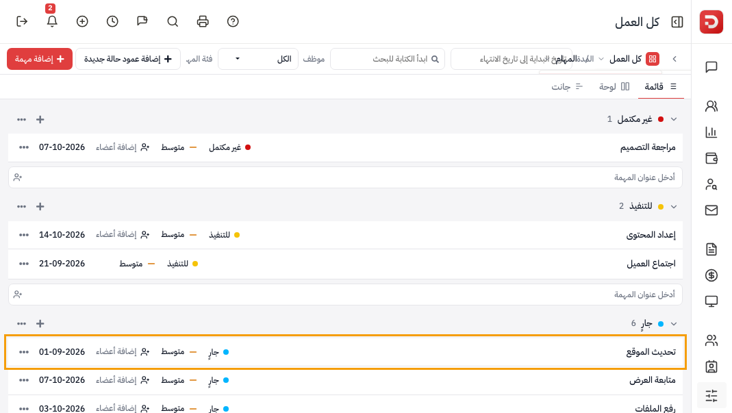This screenshot has height=413, width=732.
Task: Open the monitor screen sidebar icon
Action: point(711,301)
